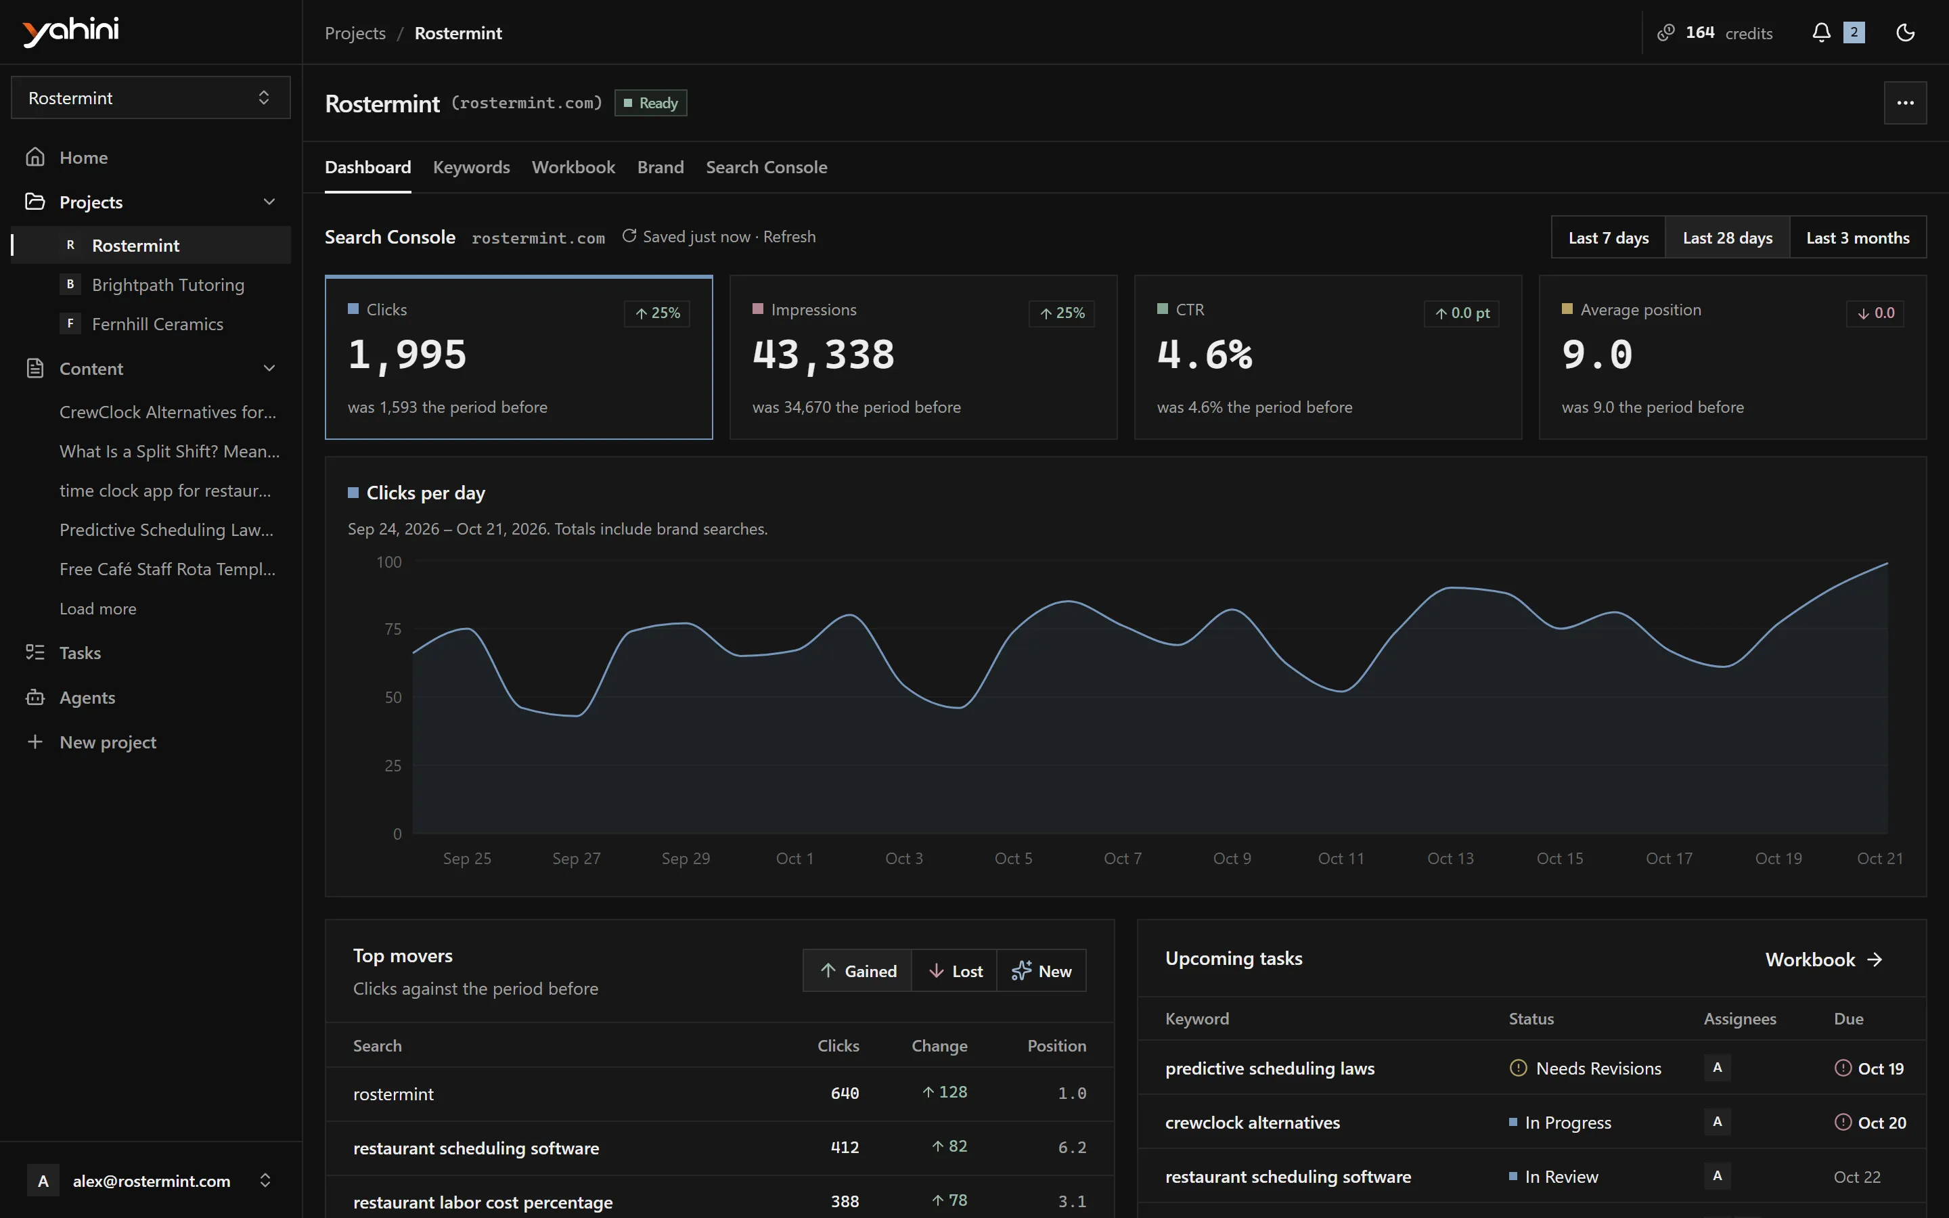
Task: Select the Last 28 days range
Action: point(1728,237)
